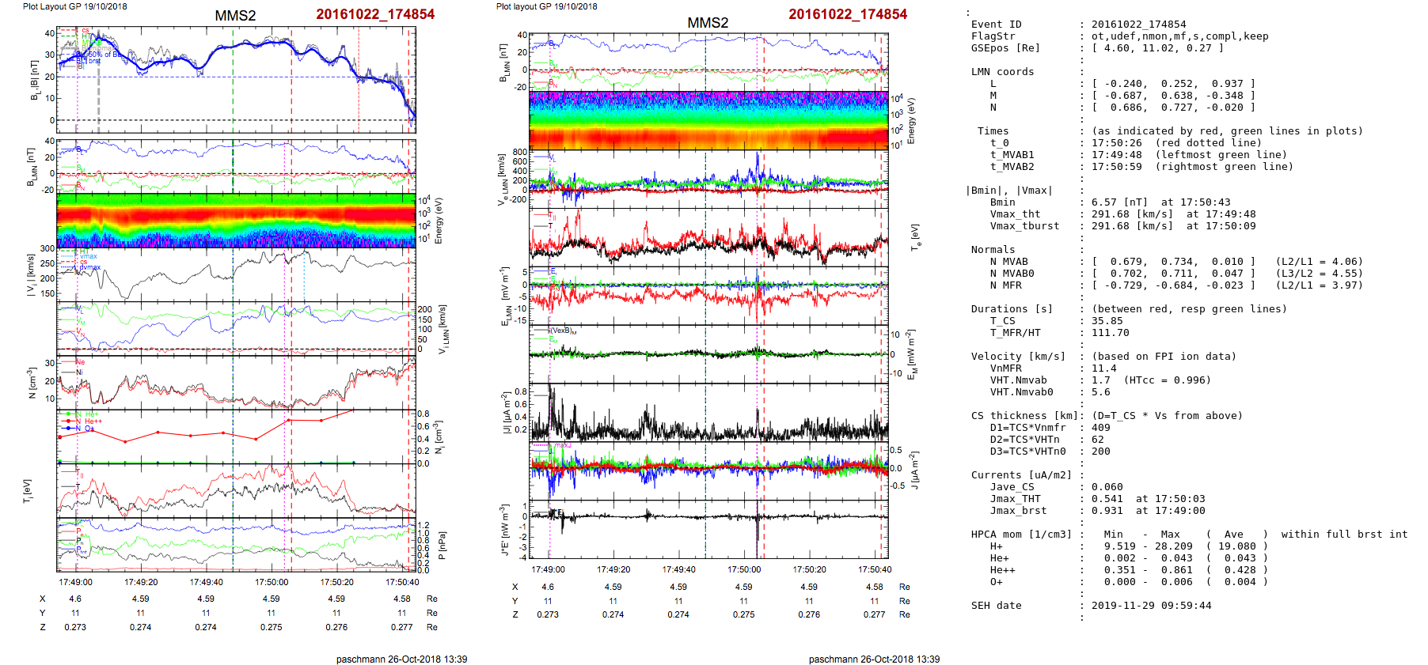This screenshot has width=1428, height=665.
Task: Click the HPCA mom [1/cm3] heading
Action: pyautogui.click(x=1021, y=535)
